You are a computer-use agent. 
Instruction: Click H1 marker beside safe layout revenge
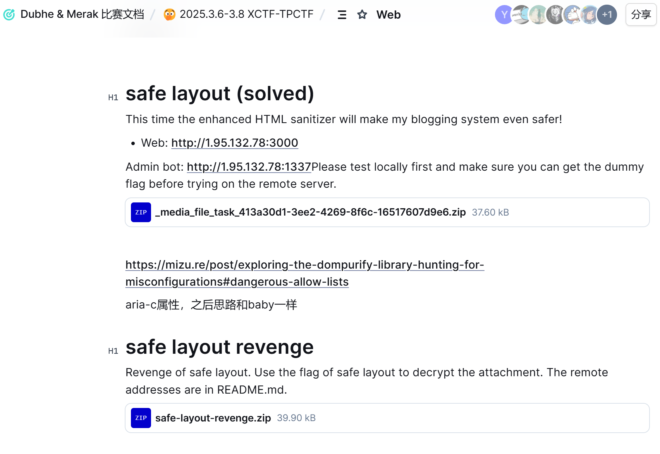coord(113,351)
